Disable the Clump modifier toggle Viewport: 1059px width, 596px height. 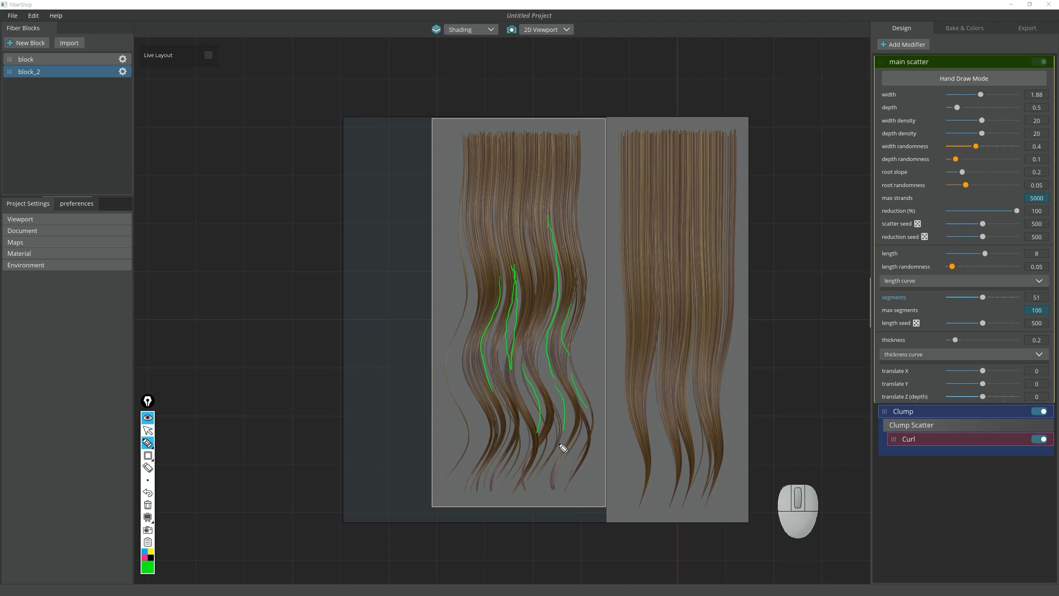coord(1039,411)
